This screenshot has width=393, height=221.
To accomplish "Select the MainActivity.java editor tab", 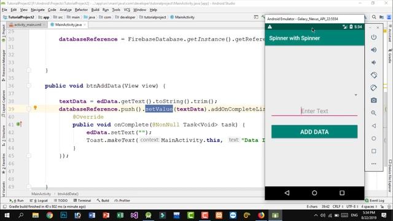I will point(68,25).
